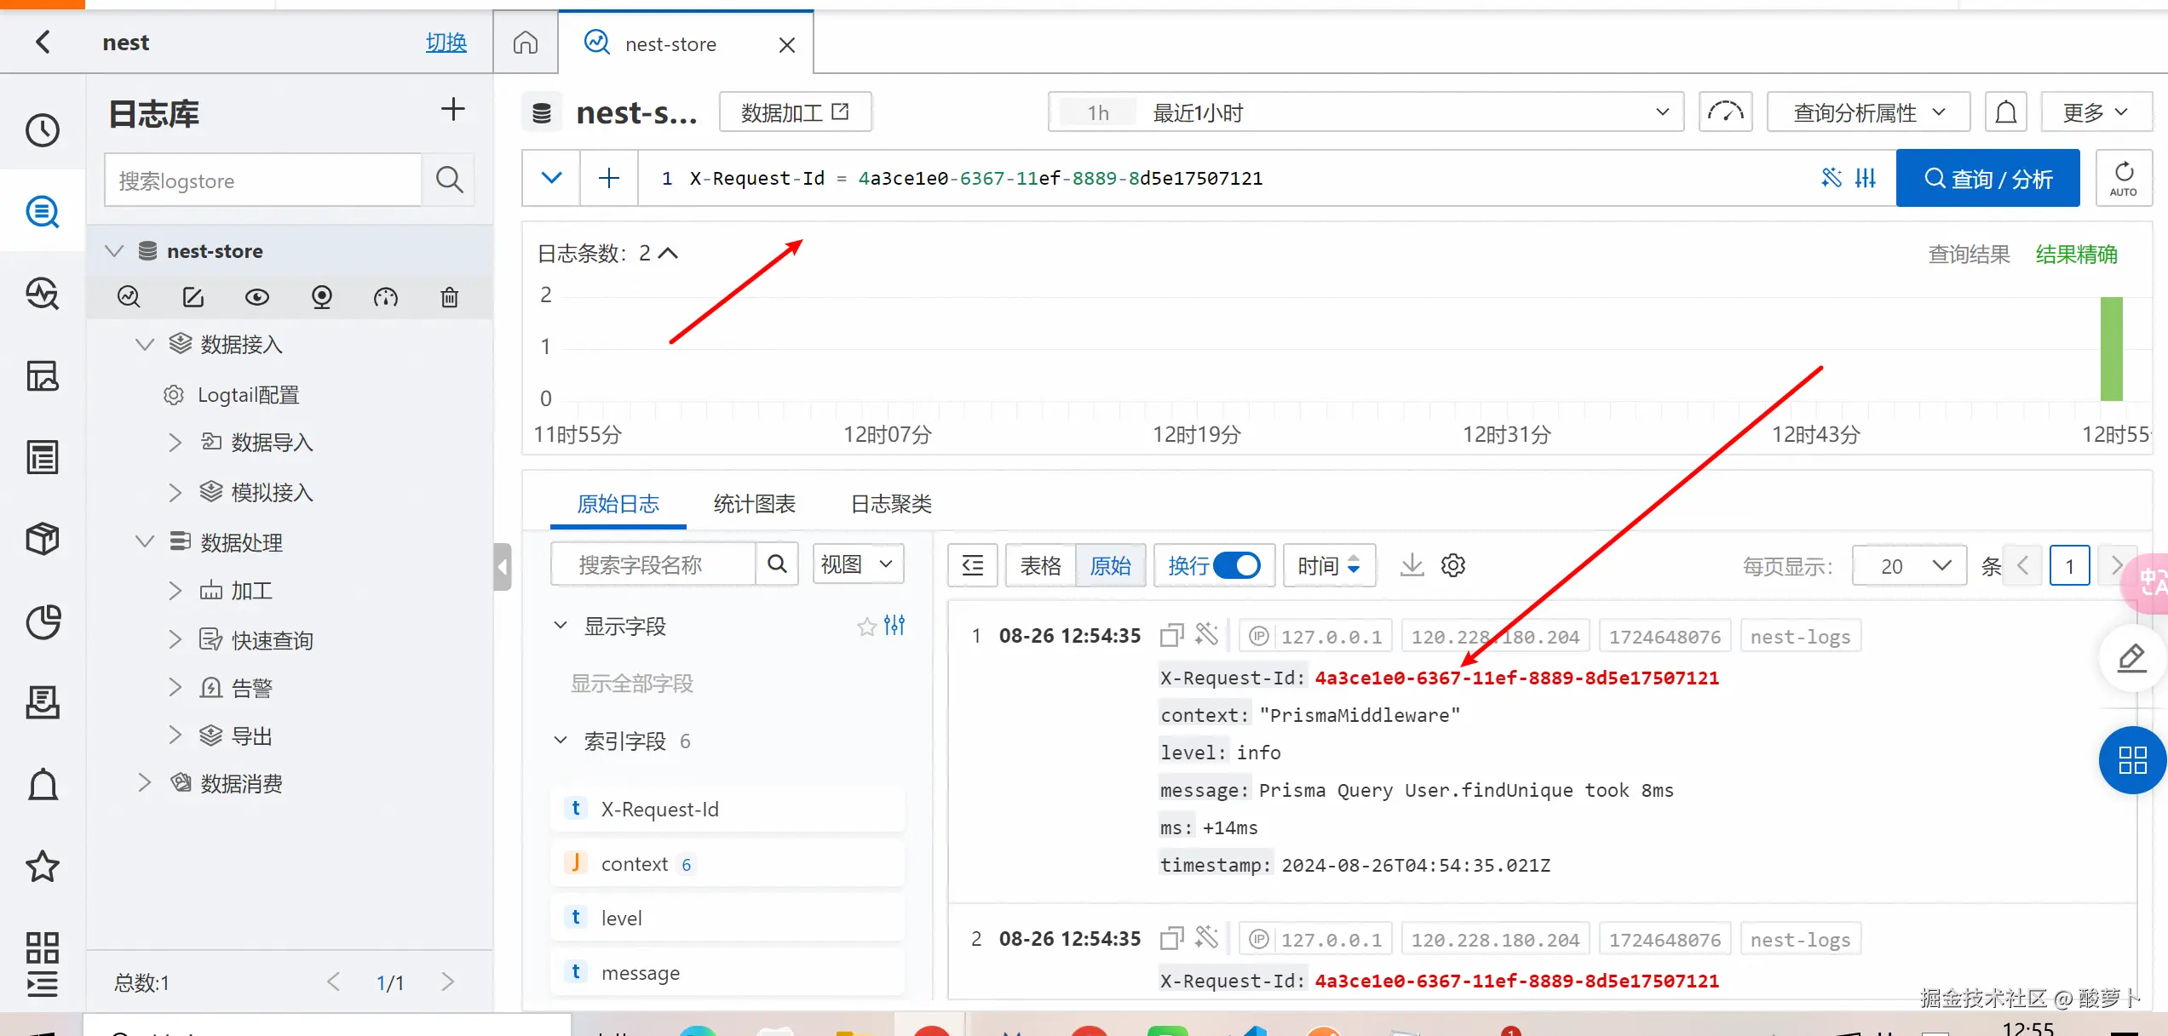
Task: Click the eye icon under nest-store
Action: pyautogui.click(x=256, y=297)
